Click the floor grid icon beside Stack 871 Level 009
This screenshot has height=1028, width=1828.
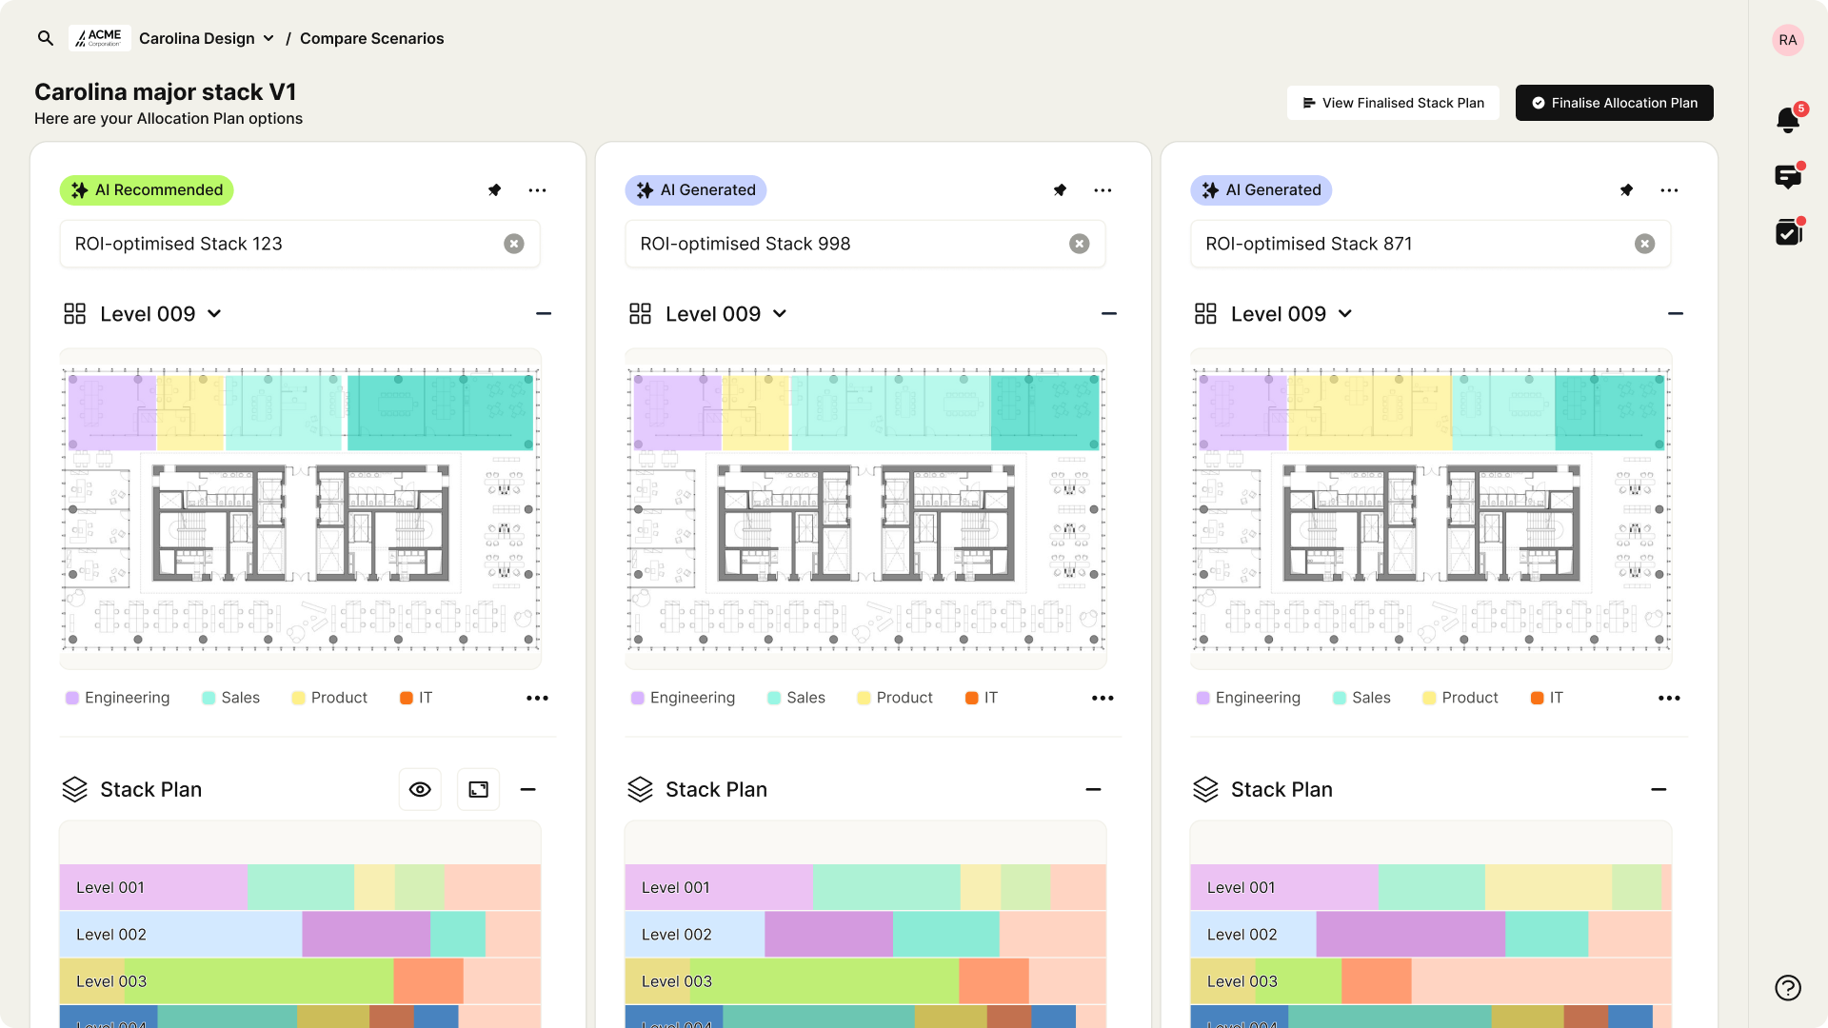click(x=1205, y=314)
